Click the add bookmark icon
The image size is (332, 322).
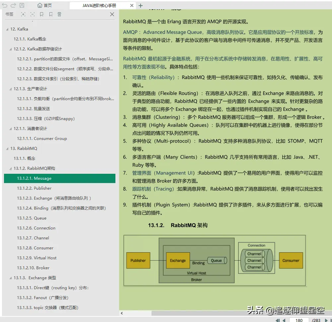coord(42,14)
